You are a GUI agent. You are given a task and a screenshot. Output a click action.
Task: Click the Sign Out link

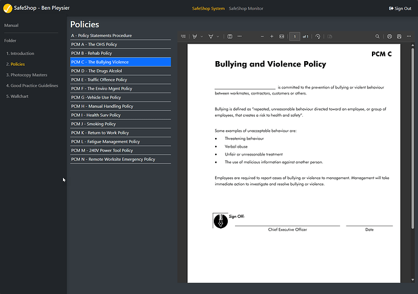[x=400, y=8]
